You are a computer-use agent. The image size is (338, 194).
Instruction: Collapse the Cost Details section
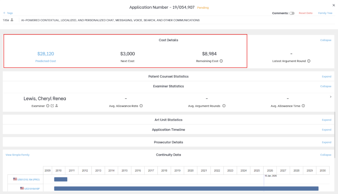pos(325,40)
